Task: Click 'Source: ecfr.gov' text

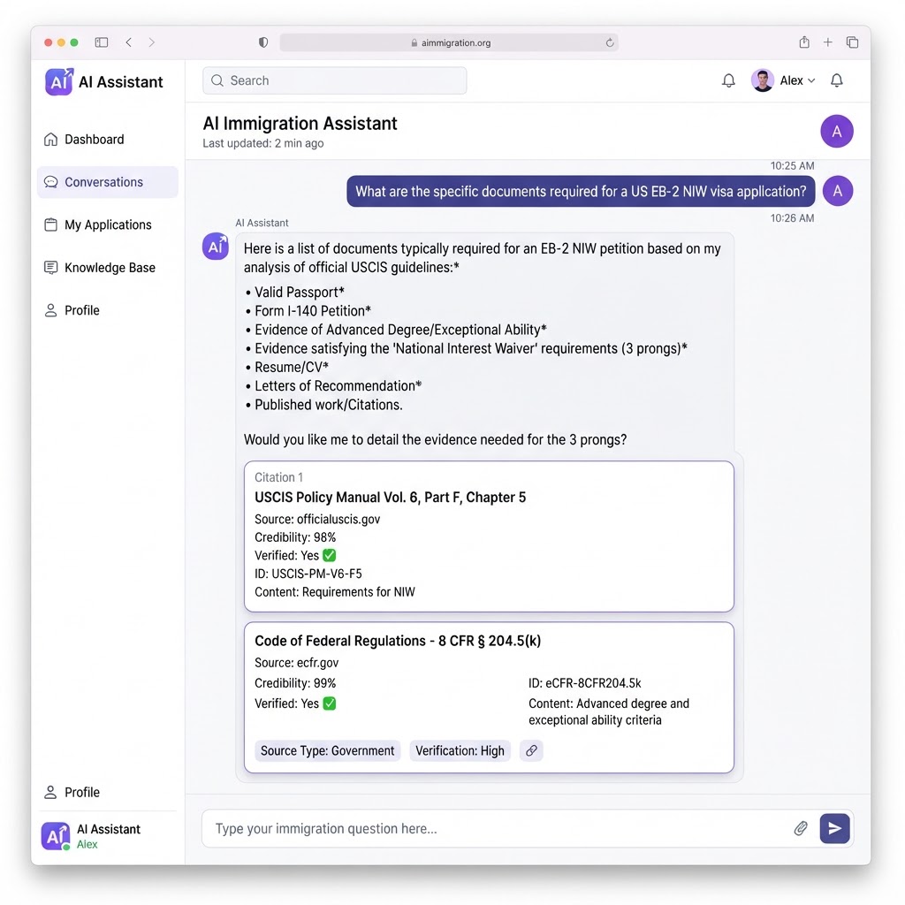Action: (x=297, y=663)
